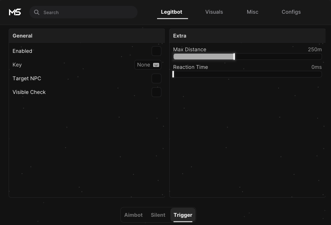Click the Target NPC label text
Viewport: 331px width, 225px height.
27,78
